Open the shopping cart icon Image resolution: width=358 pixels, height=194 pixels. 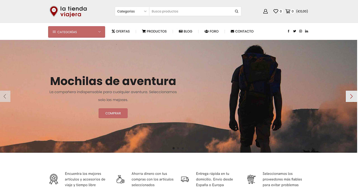tap(288, 11)
